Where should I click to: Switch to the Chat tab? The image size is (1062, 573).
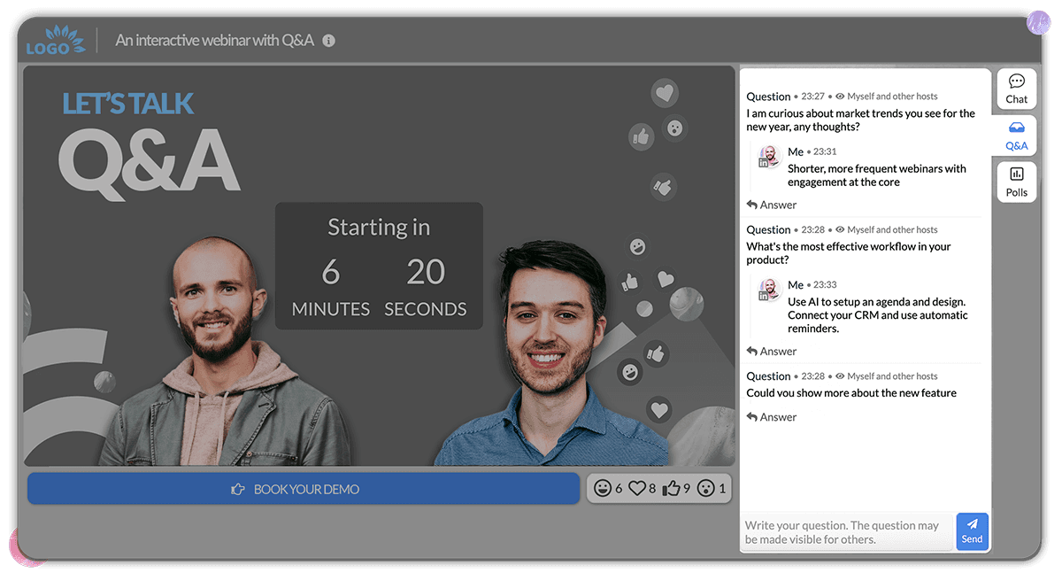pyautogui.click(x=1016, y=89)
